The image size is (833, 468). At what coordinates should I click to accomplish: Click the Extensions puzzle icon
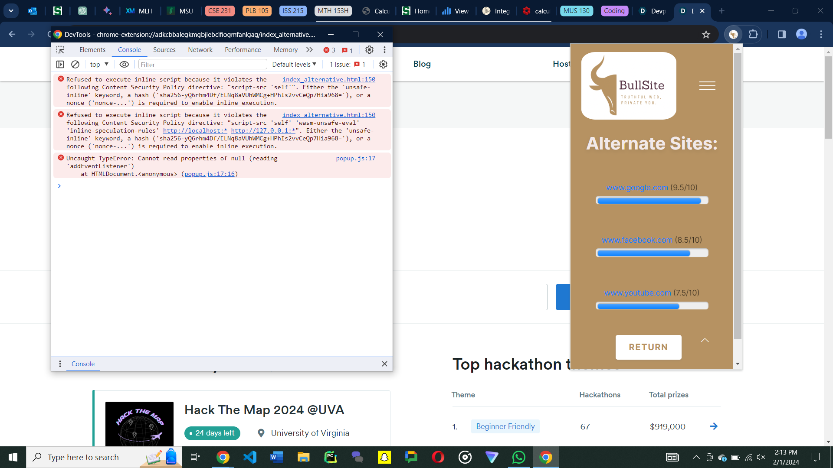click(x=753, y=34)
